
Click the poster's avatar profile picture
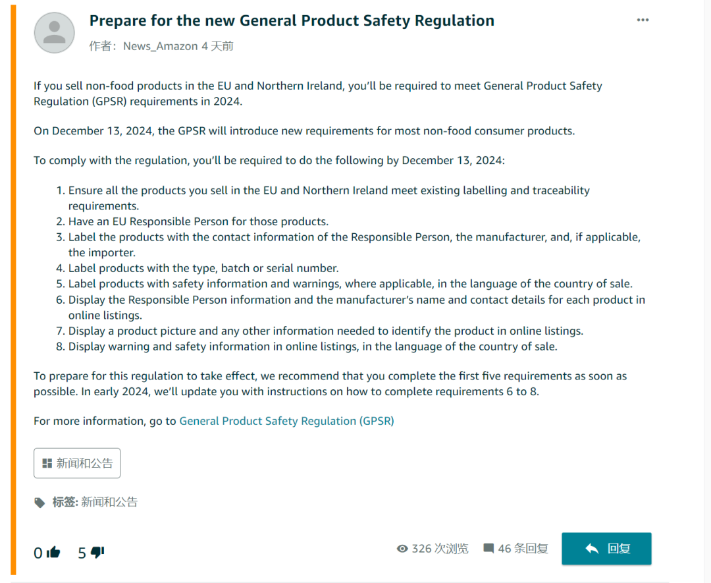pos(55,32)
